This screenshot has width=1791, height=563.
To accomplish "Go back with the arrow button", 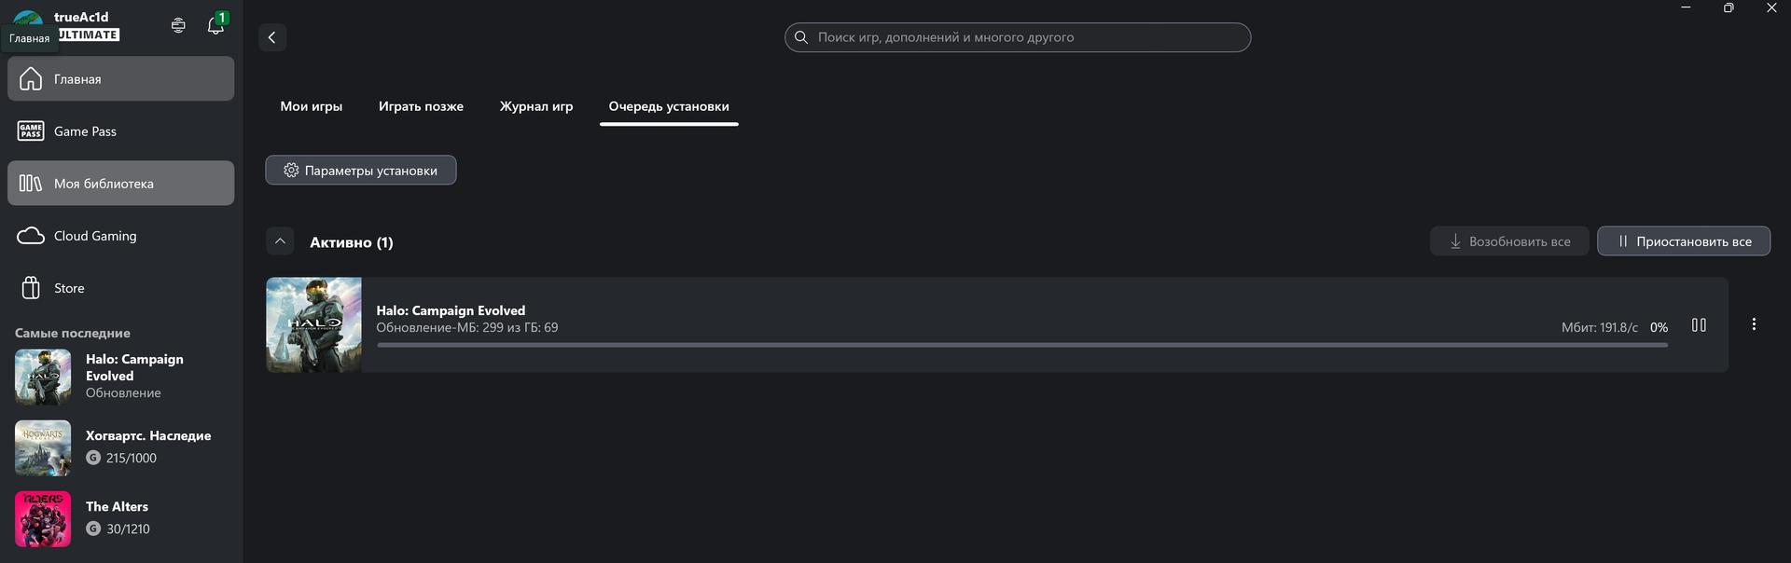I will [272, 37].
